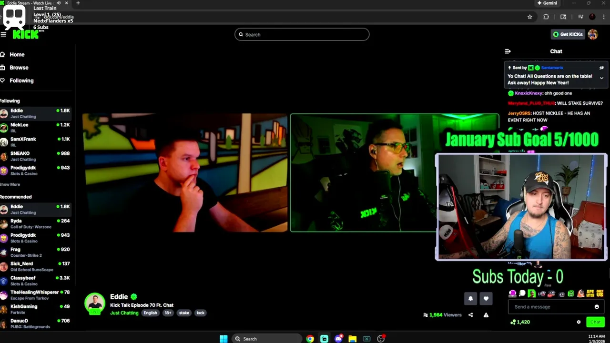Screen dimensions: 610x343
Task: Open the Windows Start menu
Action: (x=224, y=339)
